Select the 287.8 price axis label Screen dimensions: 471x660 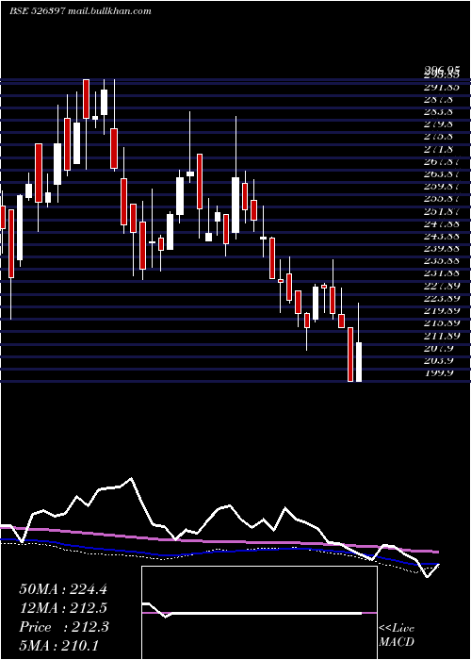coord(439,100)
